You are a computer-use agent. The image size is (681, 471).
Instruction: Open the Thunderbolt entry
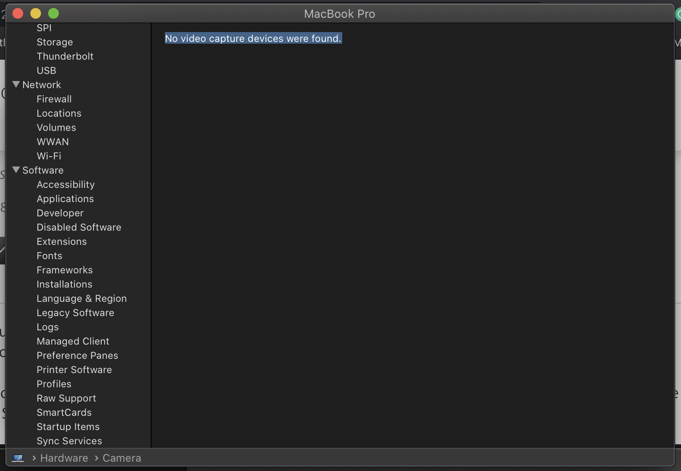[65, 56]
